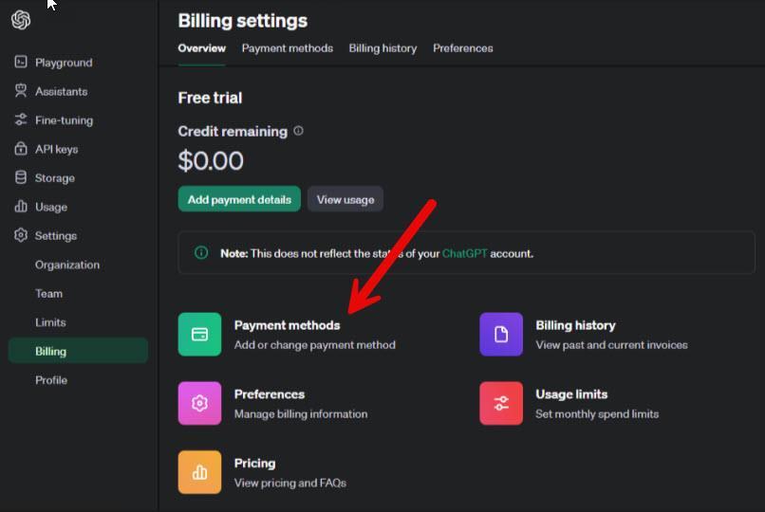Select Limits under Settings
Image resolution: width=765 pixels, height=512 pixels.
tap(50, 322)
